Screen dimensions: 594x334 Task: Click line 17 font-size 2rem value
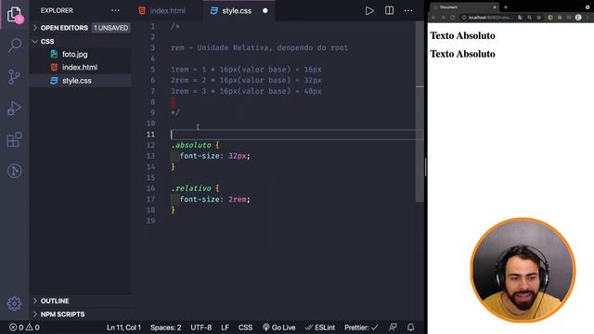point(238,199)
